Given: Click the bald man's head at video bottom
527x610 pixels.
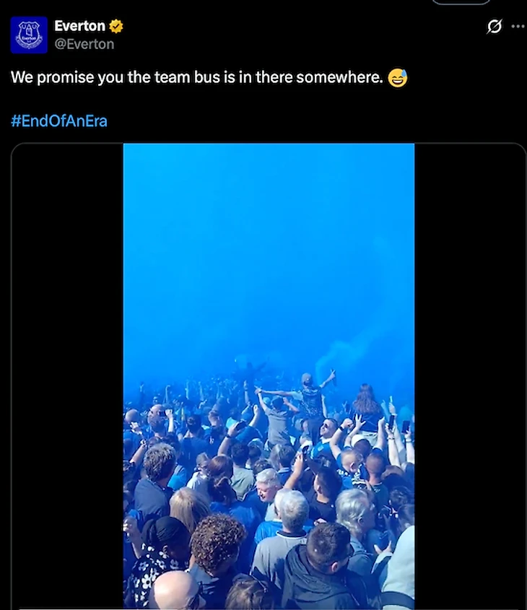Looking at the screenshot, I should coord(173,589).
